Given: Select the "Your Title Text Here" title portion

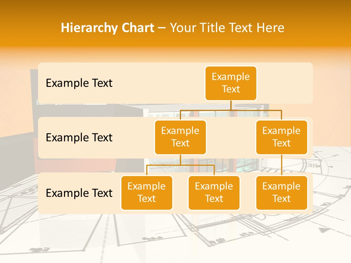Looking at the screenshot, I should tap(227, 28).
